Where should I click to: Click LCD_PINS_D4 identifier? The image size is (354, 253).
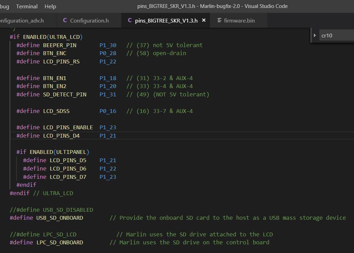point(61,136)
